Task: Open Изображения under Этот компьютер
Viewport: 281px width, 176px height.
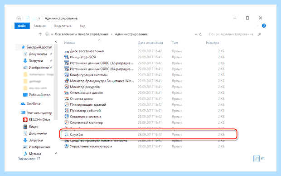Action: coord(39,147)
